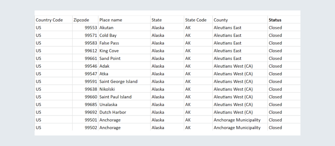
Task: Select the Dutch Harbor cell
Action: (x=113, y=112)
